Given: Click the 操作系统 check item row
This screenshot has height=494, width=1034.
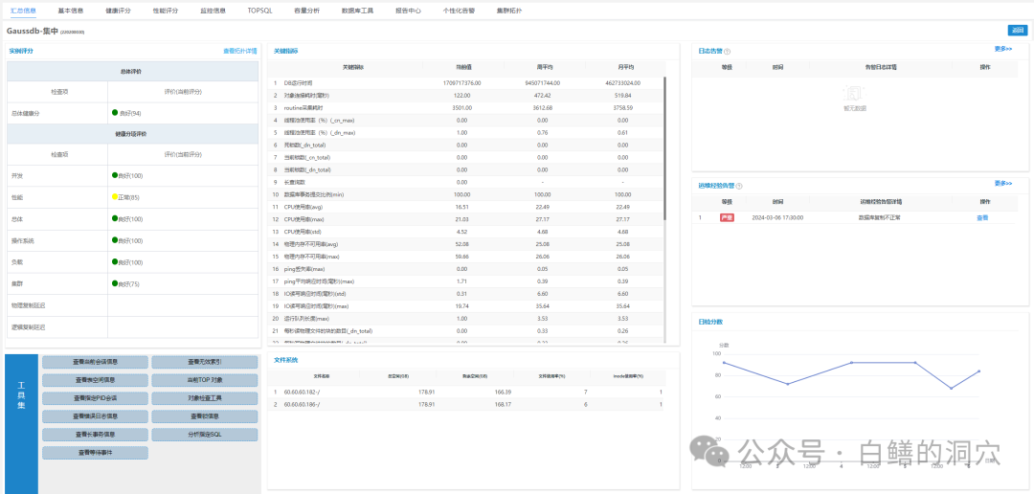Looking at the screenshot, I should (132, 240).
